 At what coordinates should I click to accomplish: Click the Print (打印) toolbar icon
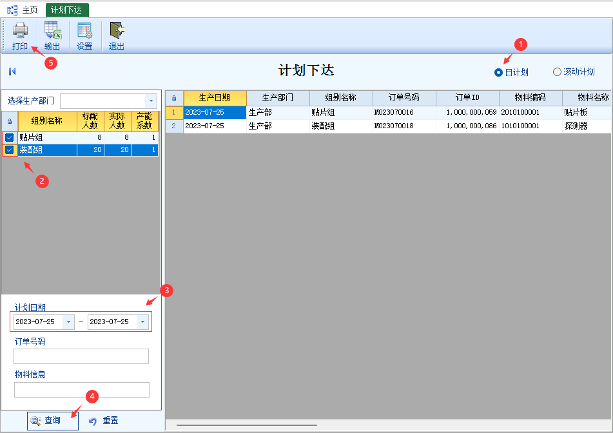(20, 35)
